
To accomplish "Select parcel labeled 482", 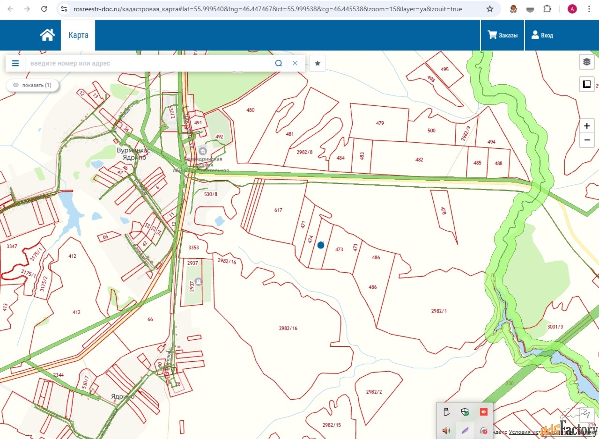I will click(x=419, y=160).
